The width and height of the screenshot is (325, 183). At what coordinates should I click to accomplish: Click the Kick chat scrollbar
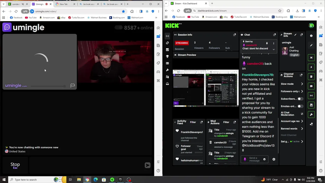[278, 136]
